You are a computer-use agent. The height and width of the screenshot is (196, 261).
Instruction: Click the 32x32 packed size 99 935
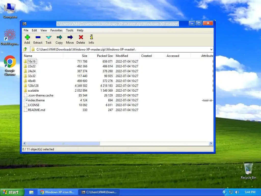(108, 76)
